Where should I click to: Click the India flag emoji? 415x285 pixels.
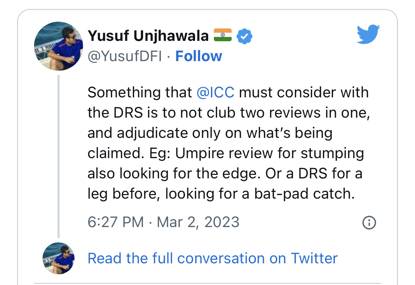(223, 35)
